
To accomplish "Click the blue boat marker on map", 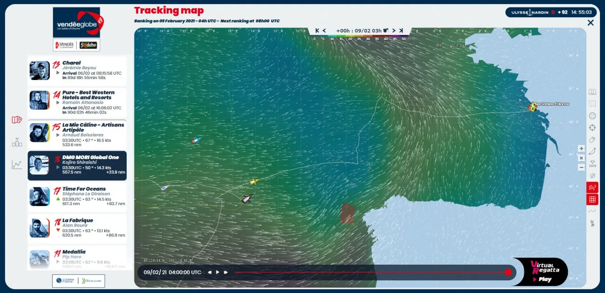I will (x=197, y=140).
